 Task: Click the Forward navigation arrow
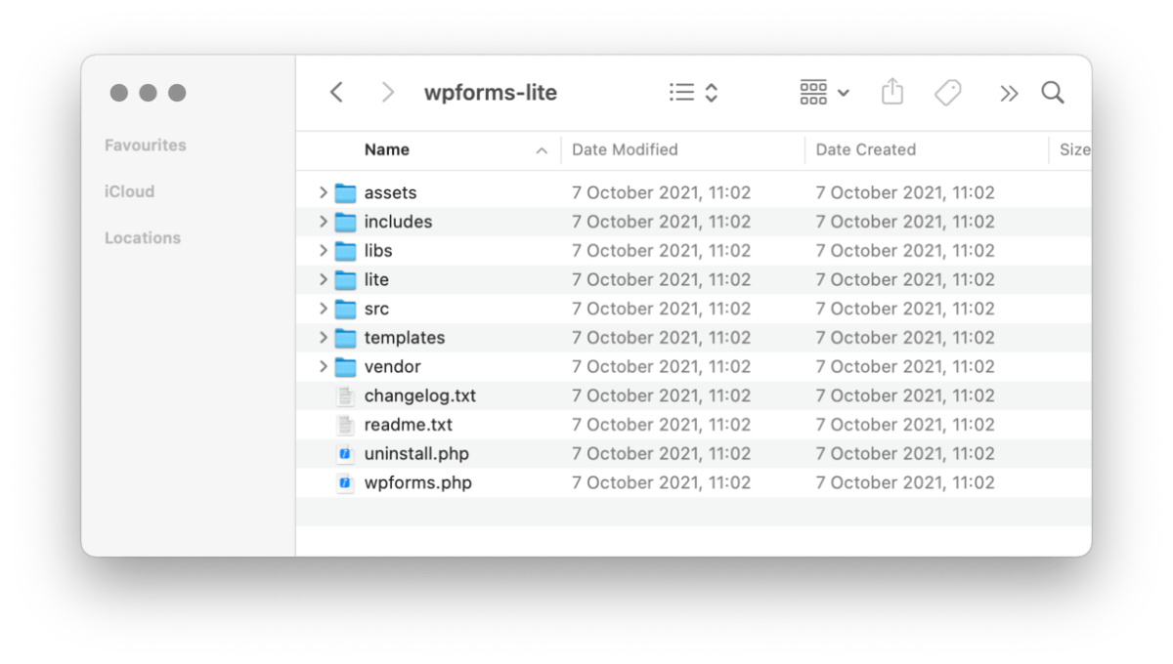388,93
